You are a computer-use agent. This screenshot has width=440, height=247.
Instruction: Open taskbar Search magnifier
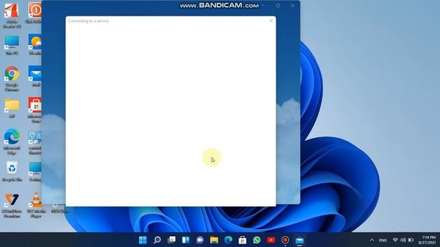157,240
